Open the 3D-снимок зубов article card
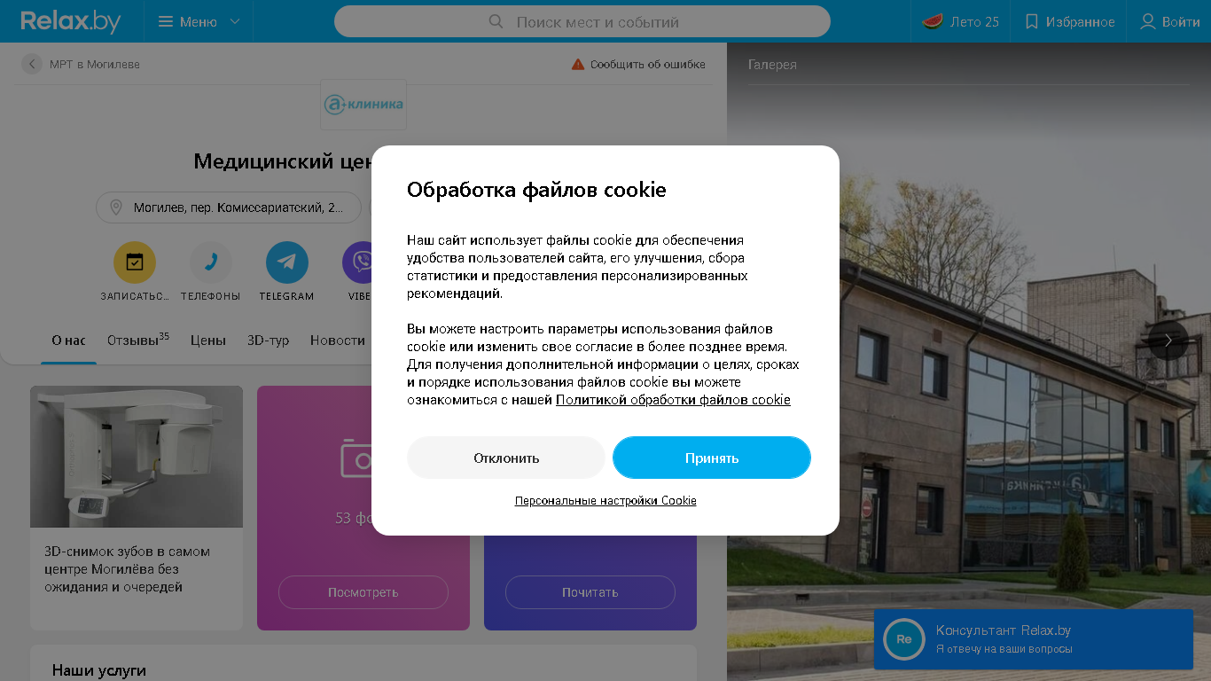This screenshot has height=681, width=1211. [137, 507]
